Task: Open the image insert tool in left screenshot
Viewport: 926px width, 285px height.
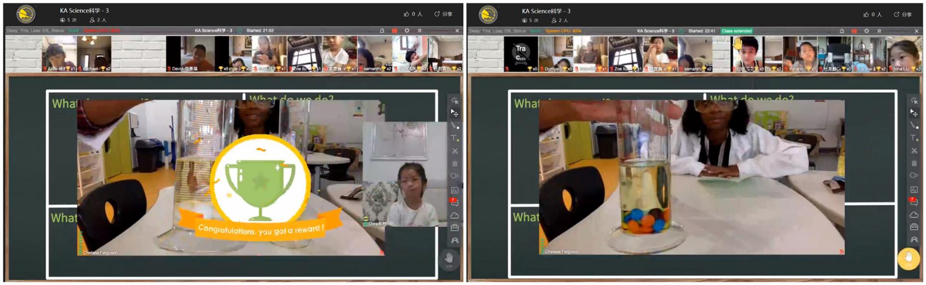Action: click(454, 190)
